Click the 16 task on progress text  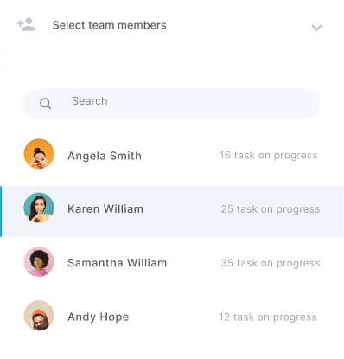(x=269, y=156)
